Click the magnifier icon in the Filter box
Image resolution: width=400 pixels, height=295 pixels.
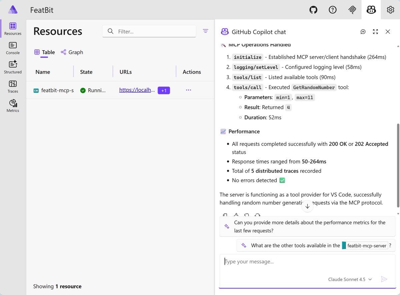(110, 31)
